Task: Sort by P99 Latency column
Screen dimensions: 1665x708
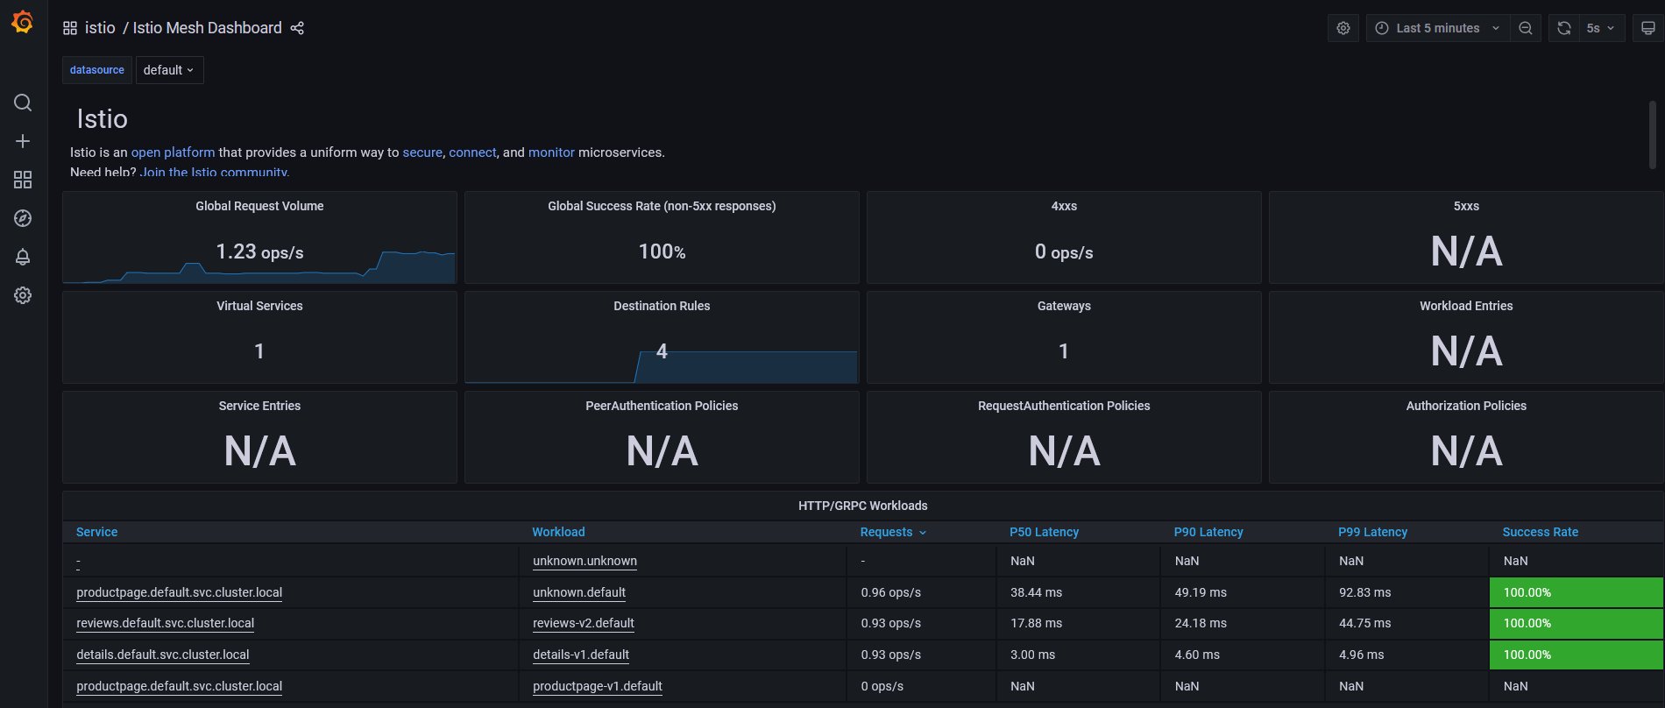Action: point(1372,532)
